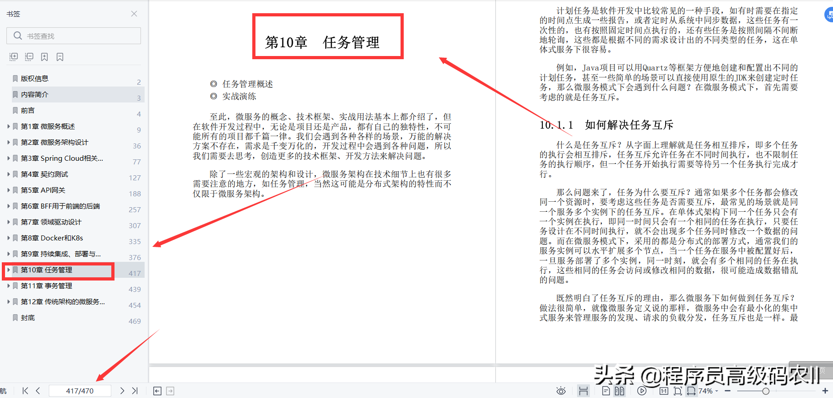Screen dimensions: 833x398
Task: Expand 第11章 事务管理 bookmark
Action: pyautogui.click(x=8, y=286)
